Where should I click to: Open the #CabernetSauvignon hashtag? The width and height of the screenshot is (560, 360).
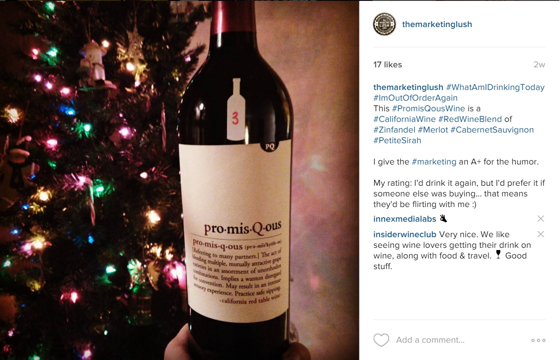tap(492, 130)
